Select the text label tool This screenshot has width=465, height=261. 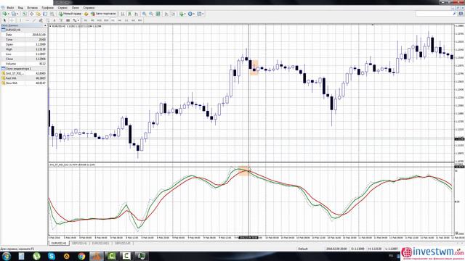[x=61, y=20]
